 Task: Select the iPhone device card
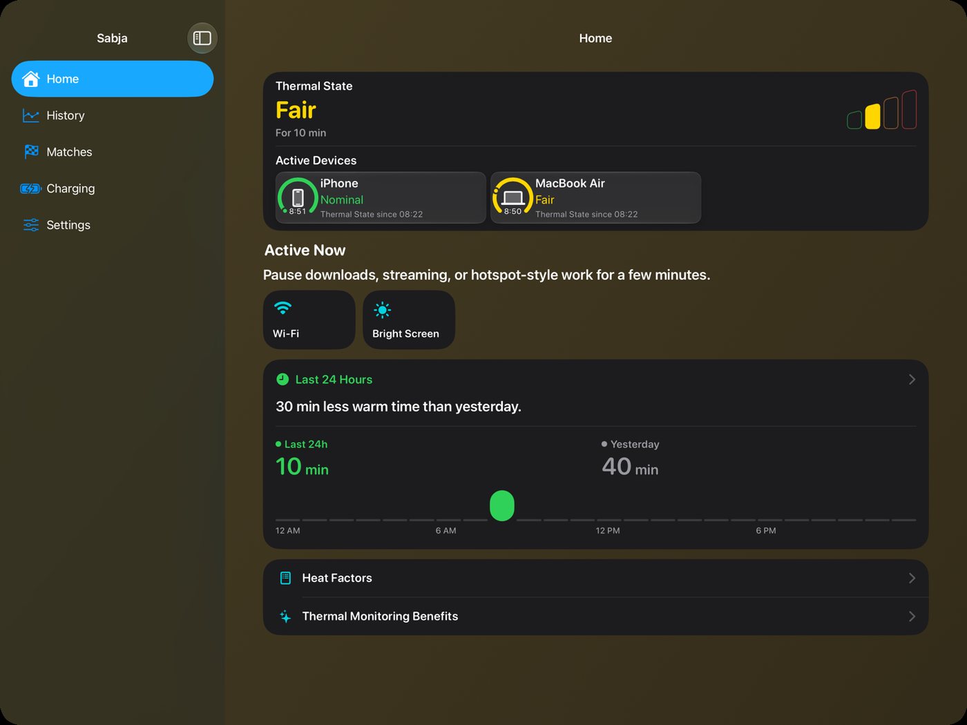coord(381,197)
